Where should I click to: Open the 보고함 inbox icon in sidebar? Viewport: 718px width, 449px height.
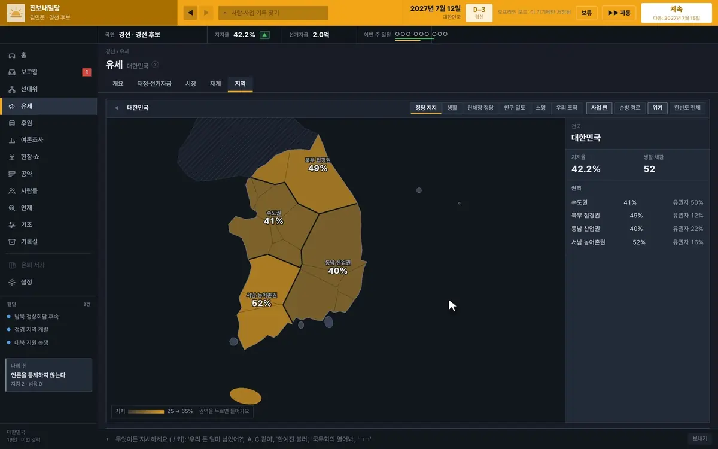pyautogui.click(x=12, y=72)
